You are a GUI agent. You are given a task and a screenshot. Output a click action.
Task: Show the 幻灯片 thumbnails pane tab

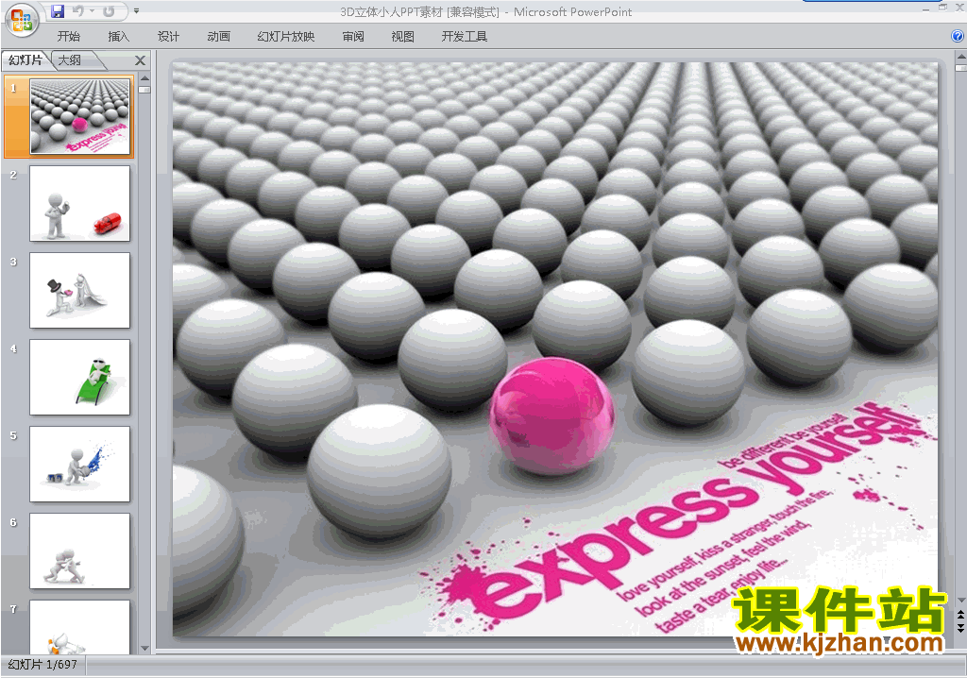pyautogui.click(x=25, y=59)
